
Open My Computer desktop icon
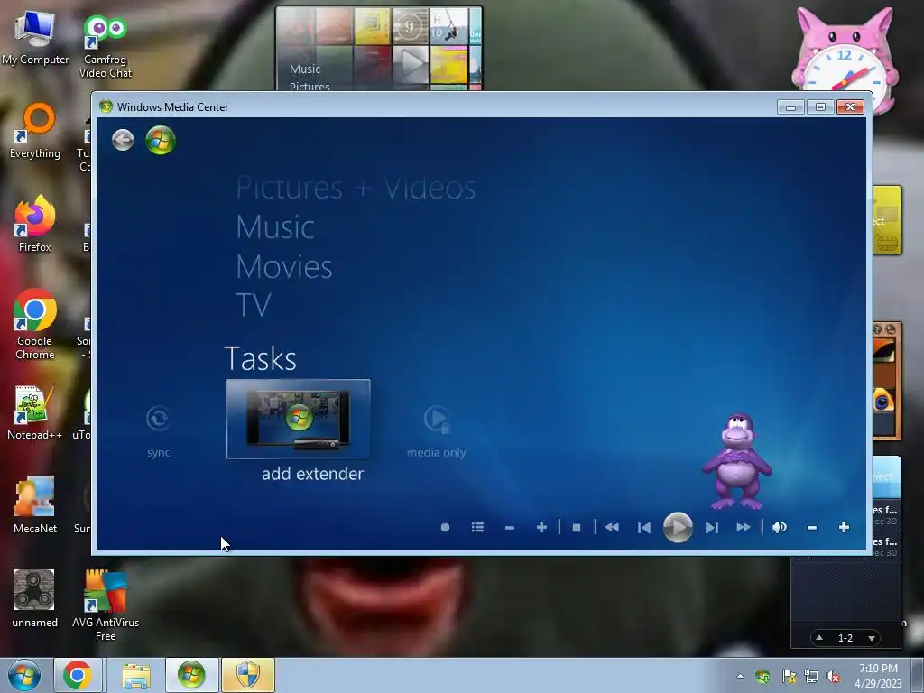[x=35, y=38]
